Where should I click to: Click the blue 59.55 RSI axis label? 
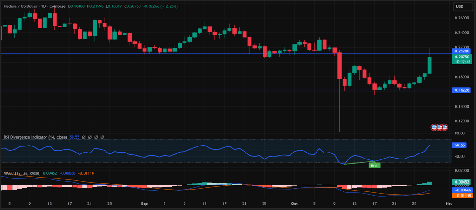[460, 145]
